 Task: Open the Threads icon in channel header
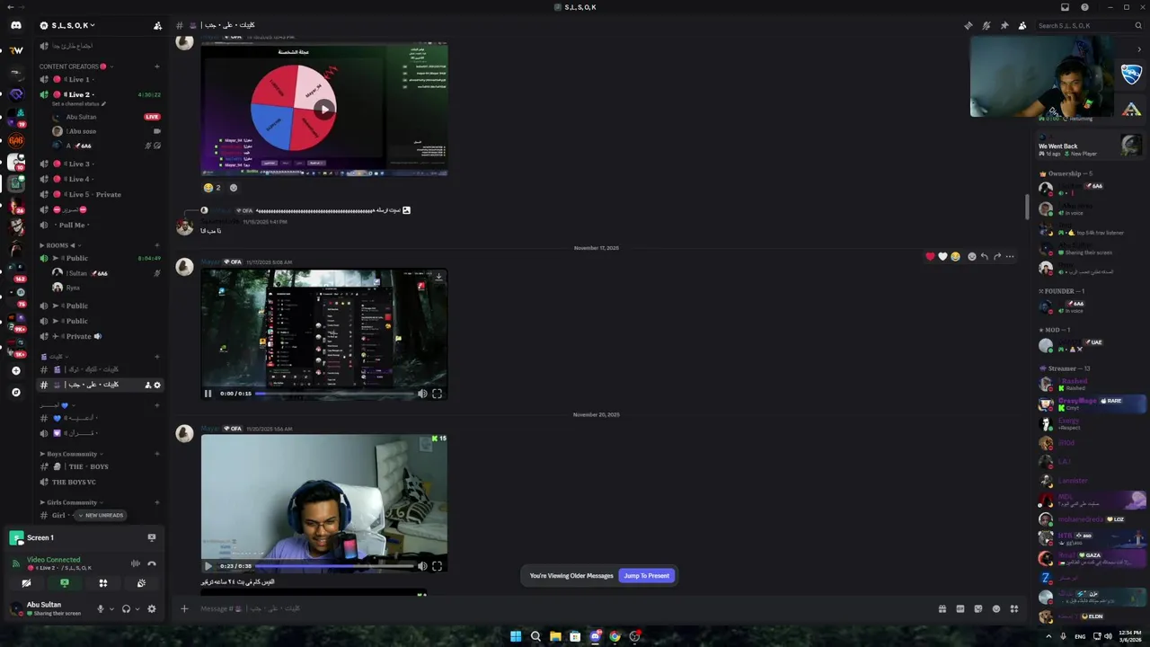point(968,25)
